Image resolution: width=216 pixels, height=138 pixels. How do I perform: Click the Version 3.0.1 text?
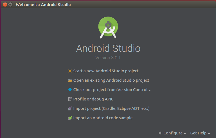[108, 58]
